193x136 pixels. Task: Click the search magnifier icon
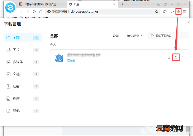point(152,36)
